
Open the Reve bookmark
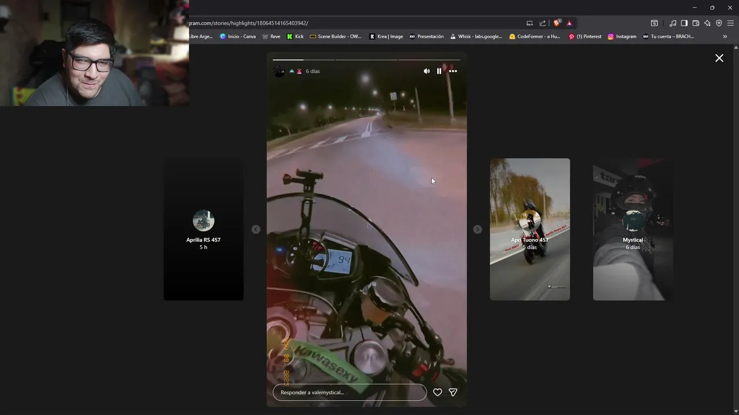click(271, 36)
